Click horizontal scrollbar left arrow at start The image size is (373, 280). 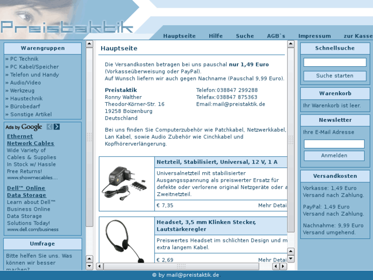(x=100, y=266)
